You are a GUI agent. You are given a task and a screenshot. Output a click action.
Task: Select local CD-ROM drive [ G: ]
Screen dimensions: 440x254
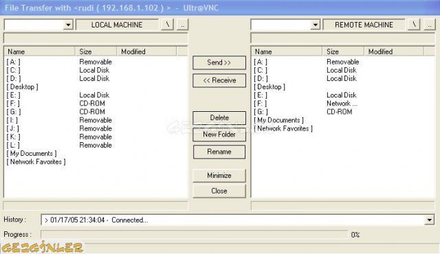click(14, 112)
